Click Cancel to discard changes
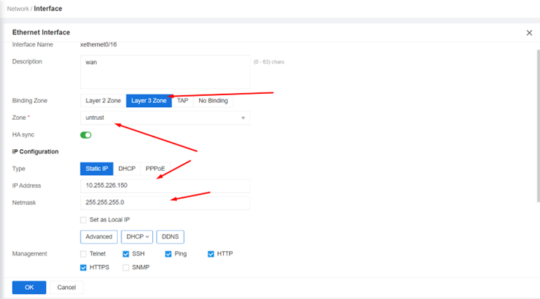Screen dimensions: 540x299 point(67,287)
